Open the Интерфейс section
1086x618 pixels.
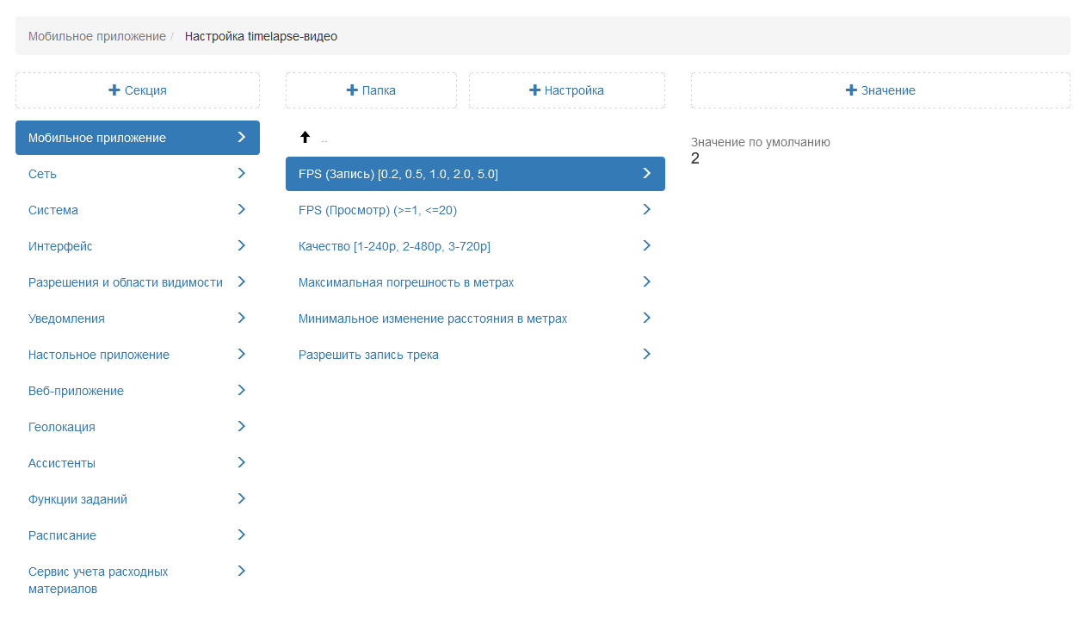pyautogui.click(x=60, y=246)
